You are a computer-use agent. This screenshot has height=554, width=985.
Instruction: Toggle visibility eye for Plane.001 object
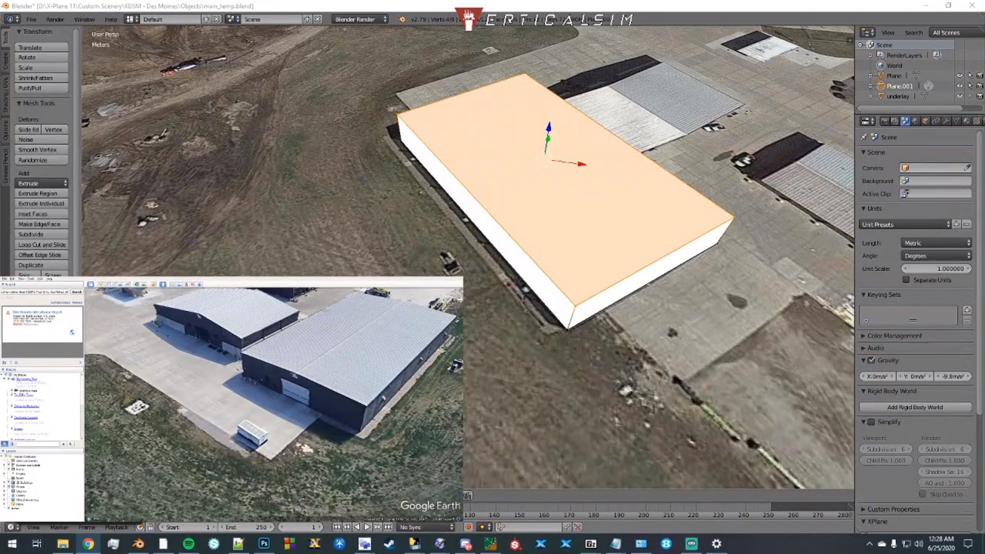(959, 86)
